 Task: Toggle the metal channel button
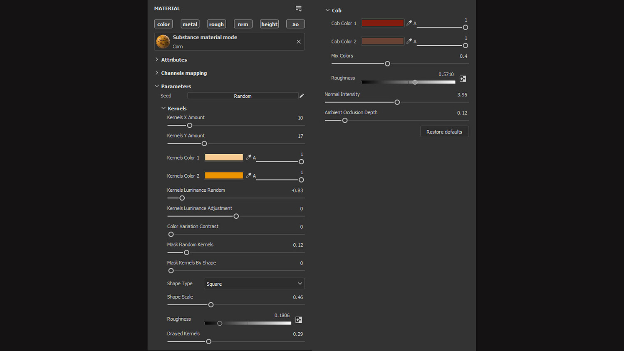tap(190, 24)
